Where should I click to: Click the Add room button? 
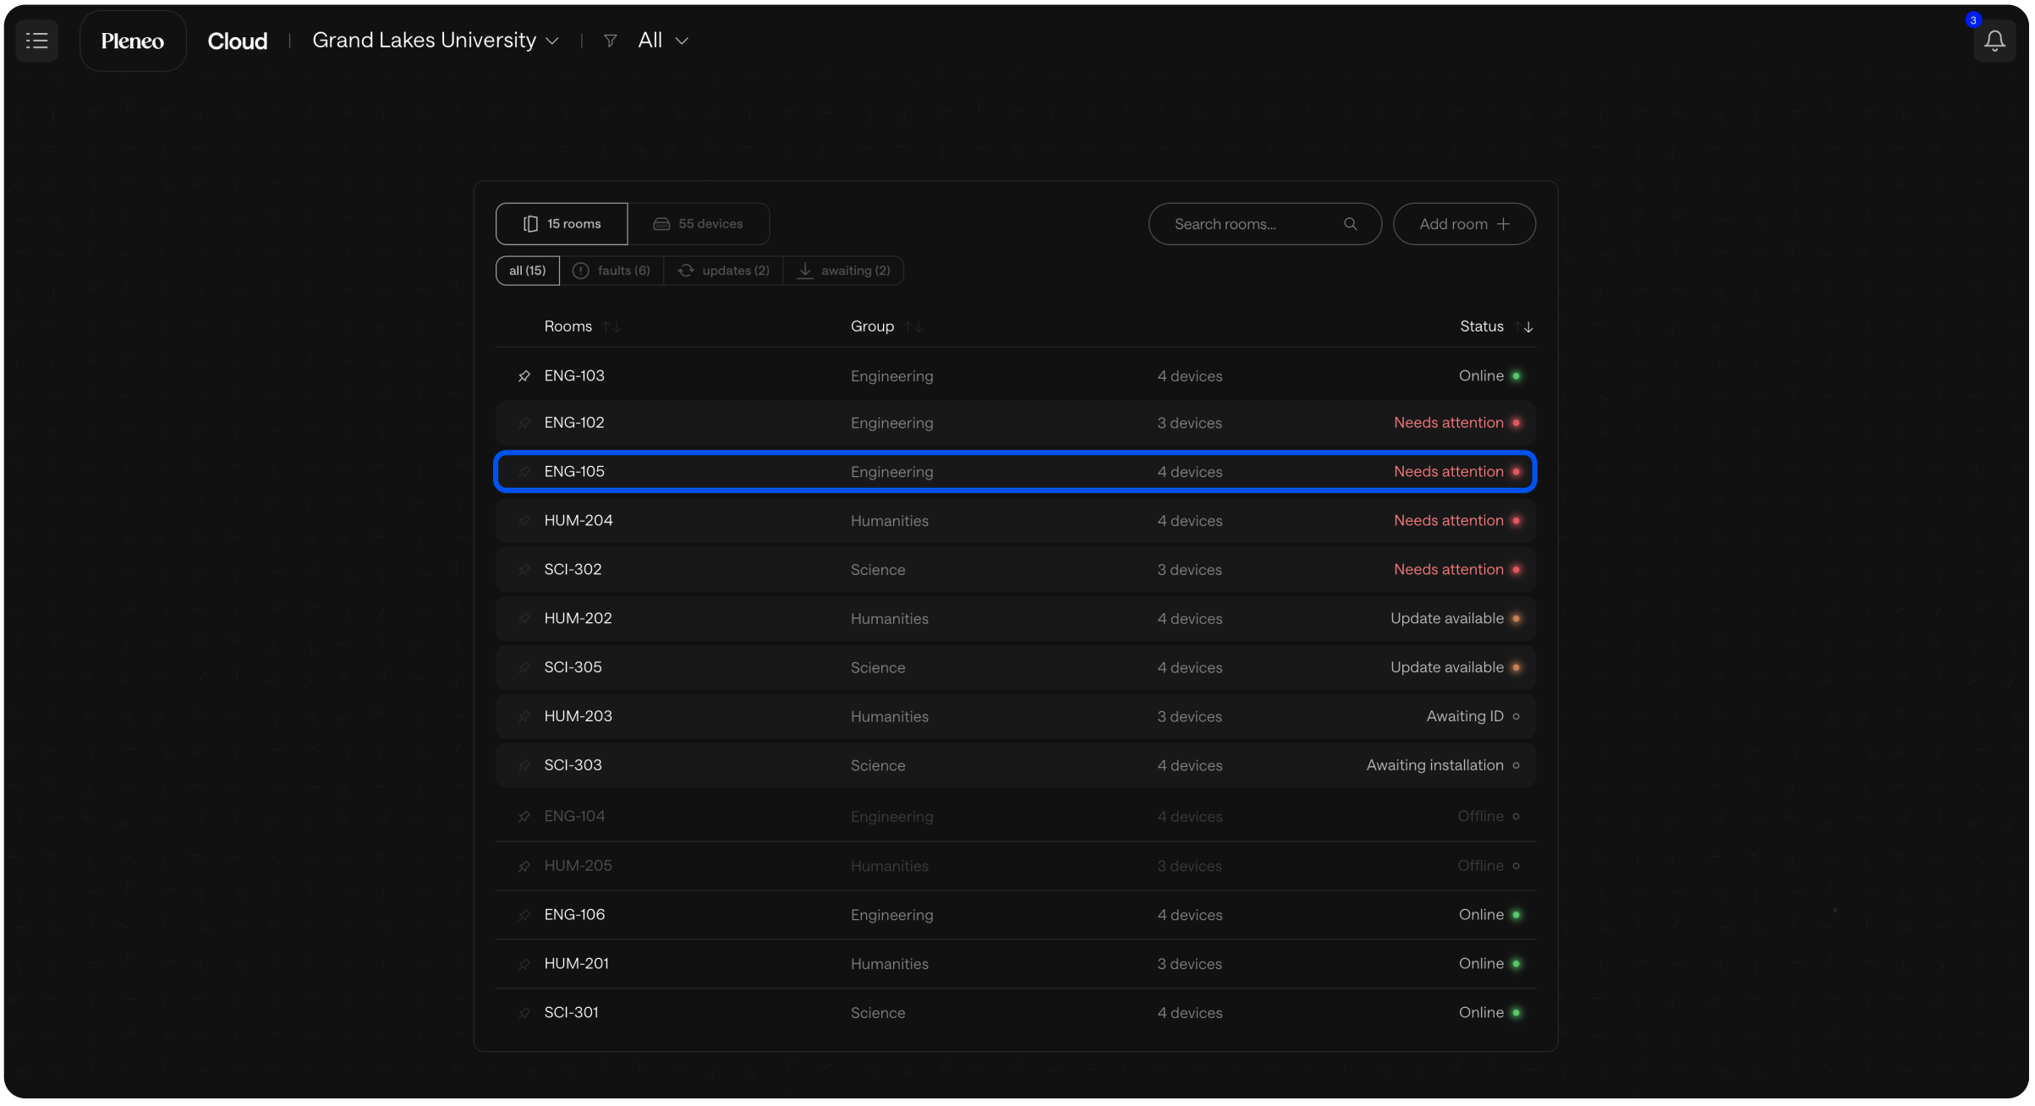coord(1463,224)
